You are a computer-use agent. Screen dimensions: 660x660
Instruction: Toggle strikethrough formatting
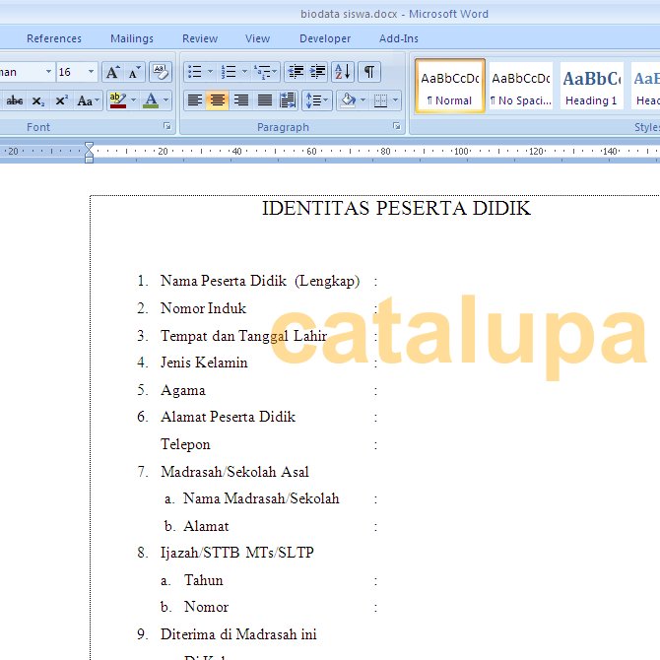point(15,100)
